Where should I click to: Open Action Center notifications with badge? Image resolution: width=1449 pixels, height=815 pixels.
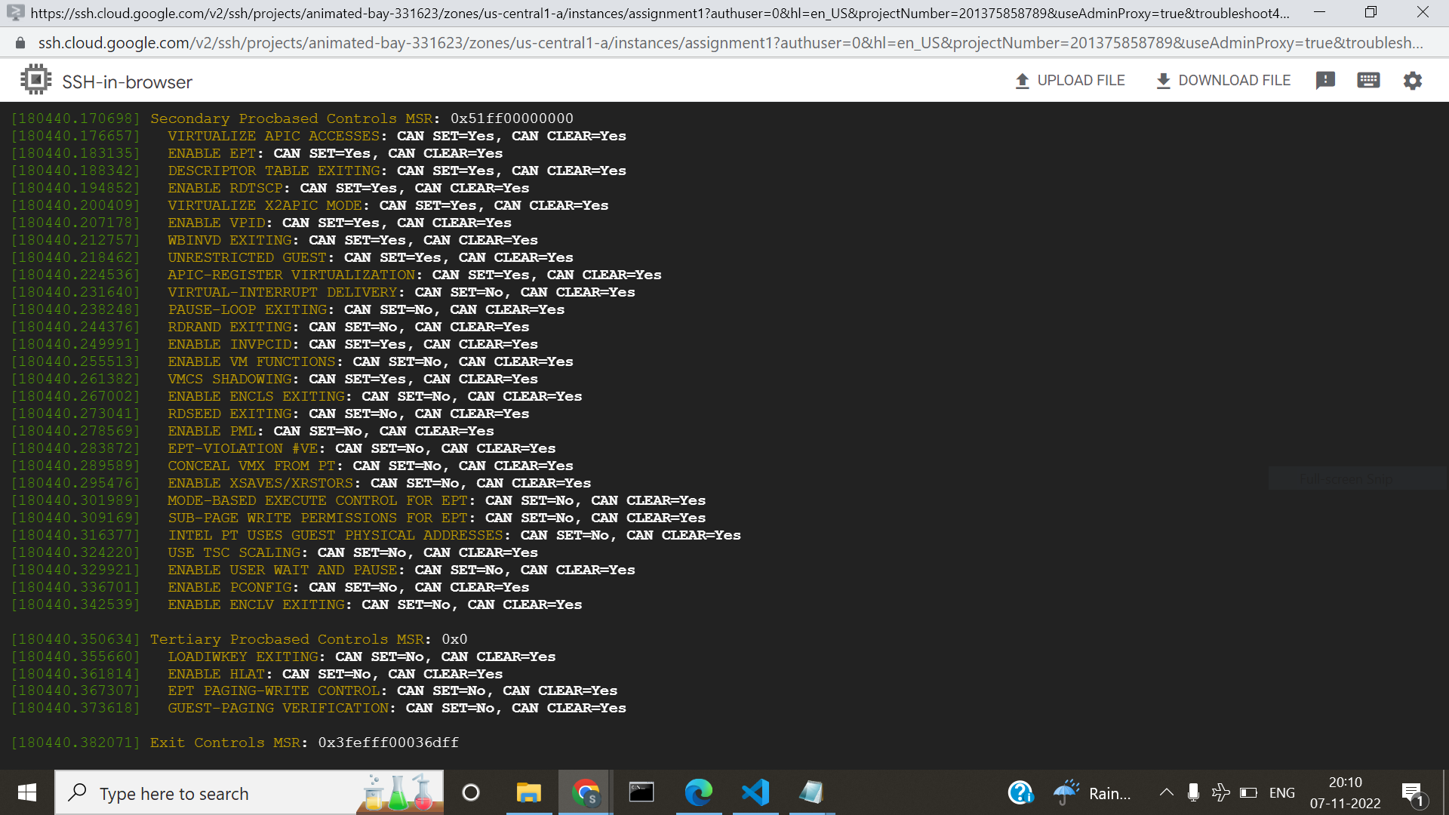(1412, 792)
